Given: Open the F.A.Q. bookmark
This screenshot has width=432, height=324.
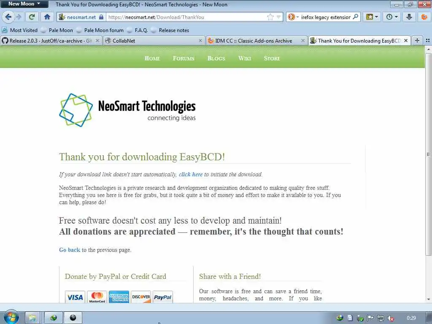Looking at the screenshot, I should click(x=138, y=30).
